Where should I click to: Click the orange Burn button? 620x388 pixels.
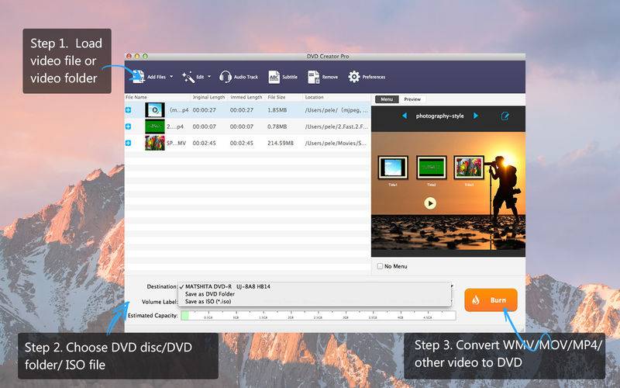coord(491,300)
